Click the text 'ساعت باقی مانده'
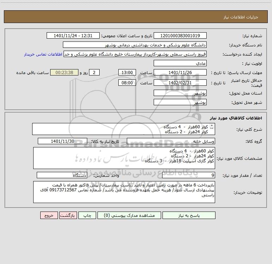The width and height of the screenshot is (272, 264). point(32,73)
